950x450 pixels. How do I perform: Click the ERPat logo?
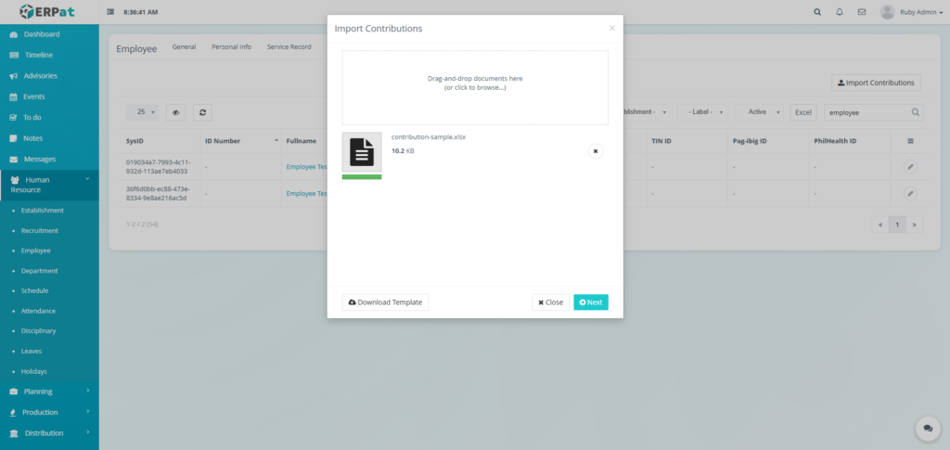pyautogui.click(x=47, y=11)
